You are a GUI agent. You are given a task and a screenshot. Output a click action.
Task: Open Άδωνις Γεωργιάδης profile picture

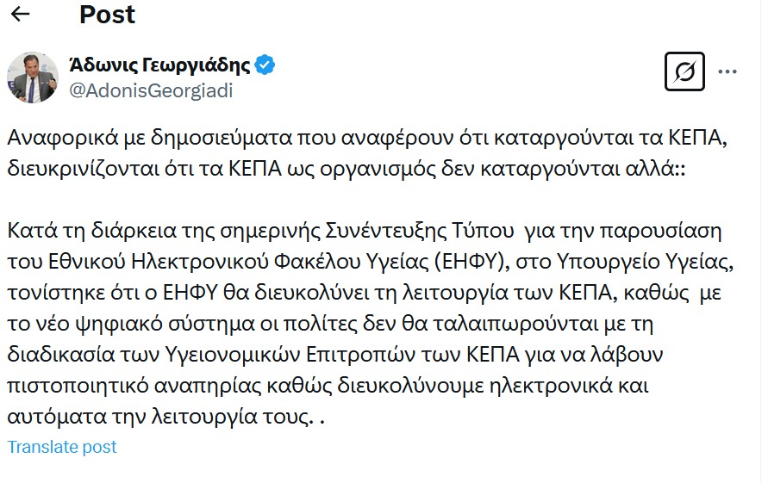click(33, 77)
